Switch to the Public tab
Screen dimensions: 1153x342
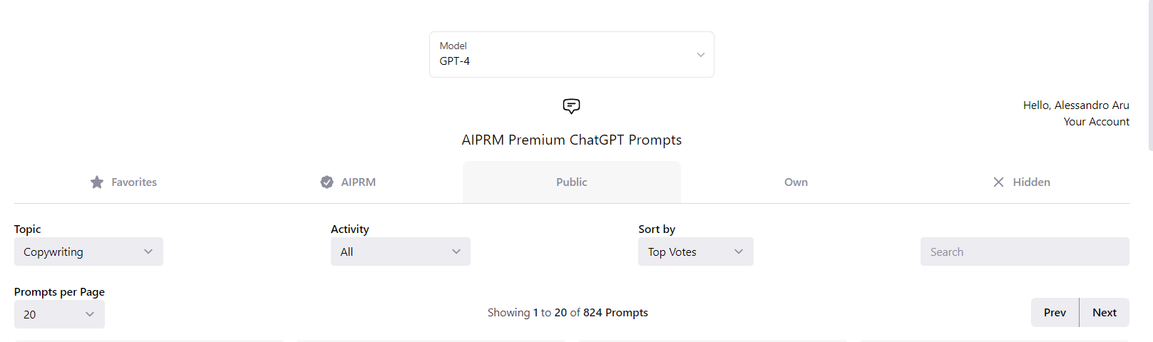(x=571, y=182)
